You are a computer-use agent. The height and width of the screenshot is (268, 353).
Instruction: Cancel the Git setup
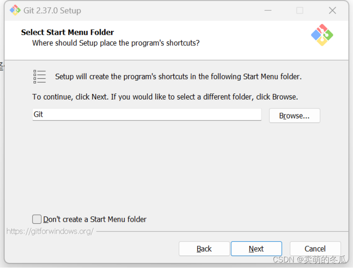point(315,249)
